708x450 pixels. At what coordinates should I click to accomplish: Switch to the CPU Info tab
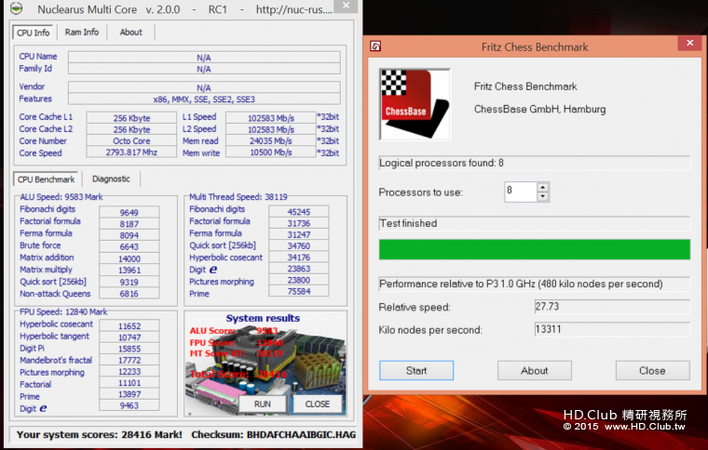34,32
